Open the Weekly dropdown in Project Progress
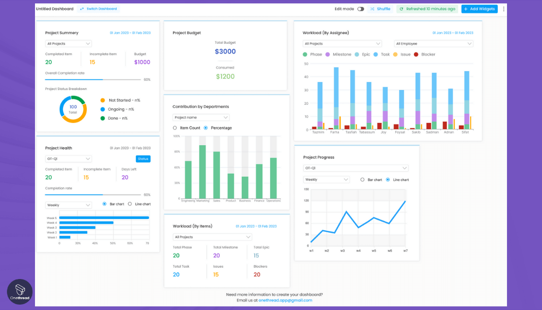 coord(326,180)
